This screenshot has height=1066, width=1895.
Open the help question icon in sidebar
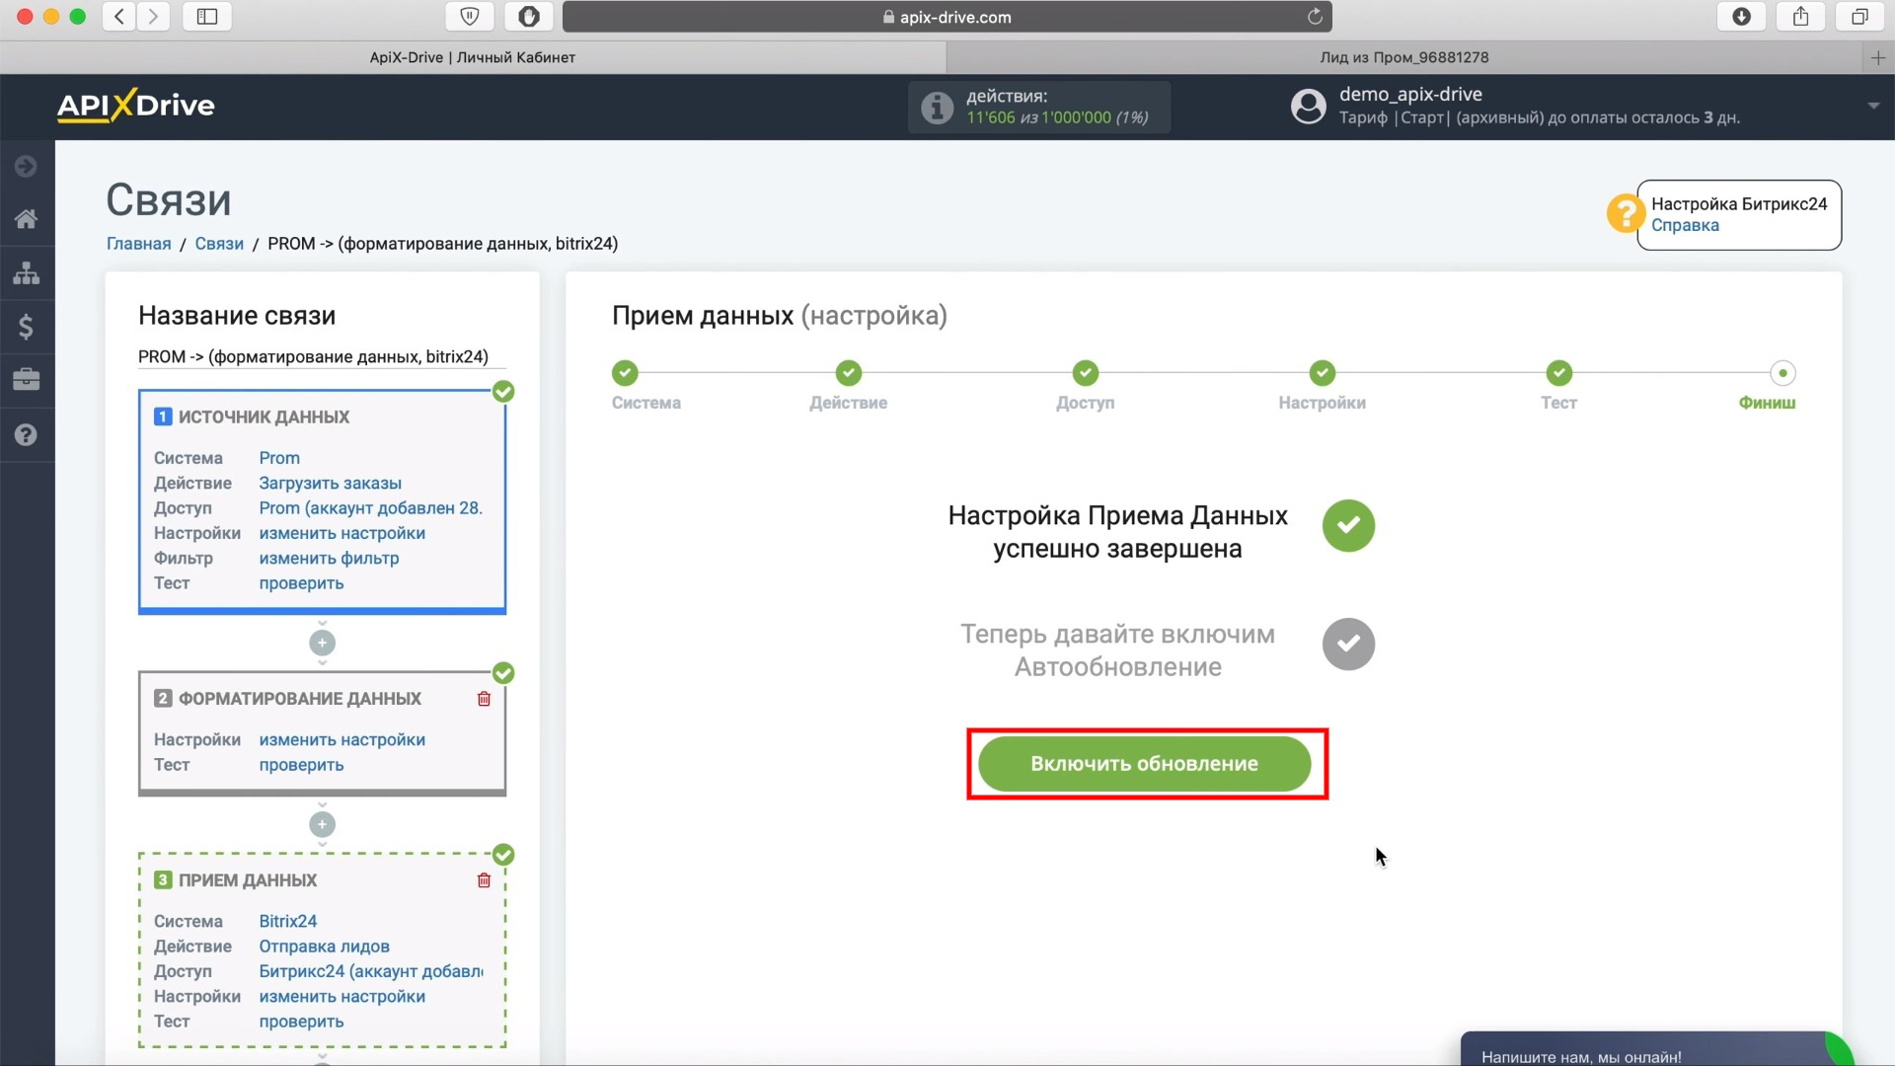27,434
